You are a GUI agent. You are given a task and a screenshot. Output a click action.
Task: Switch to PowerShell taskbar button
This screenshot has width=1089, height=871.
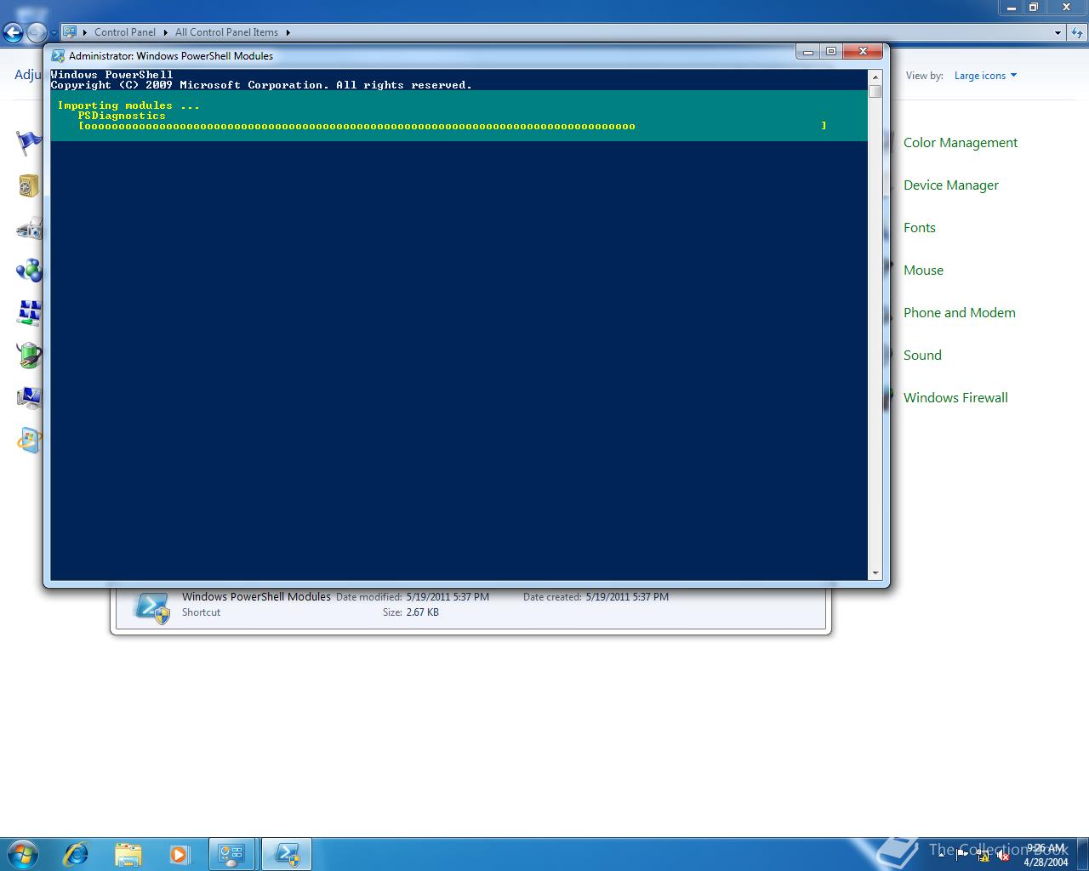(x=286, y=854)
